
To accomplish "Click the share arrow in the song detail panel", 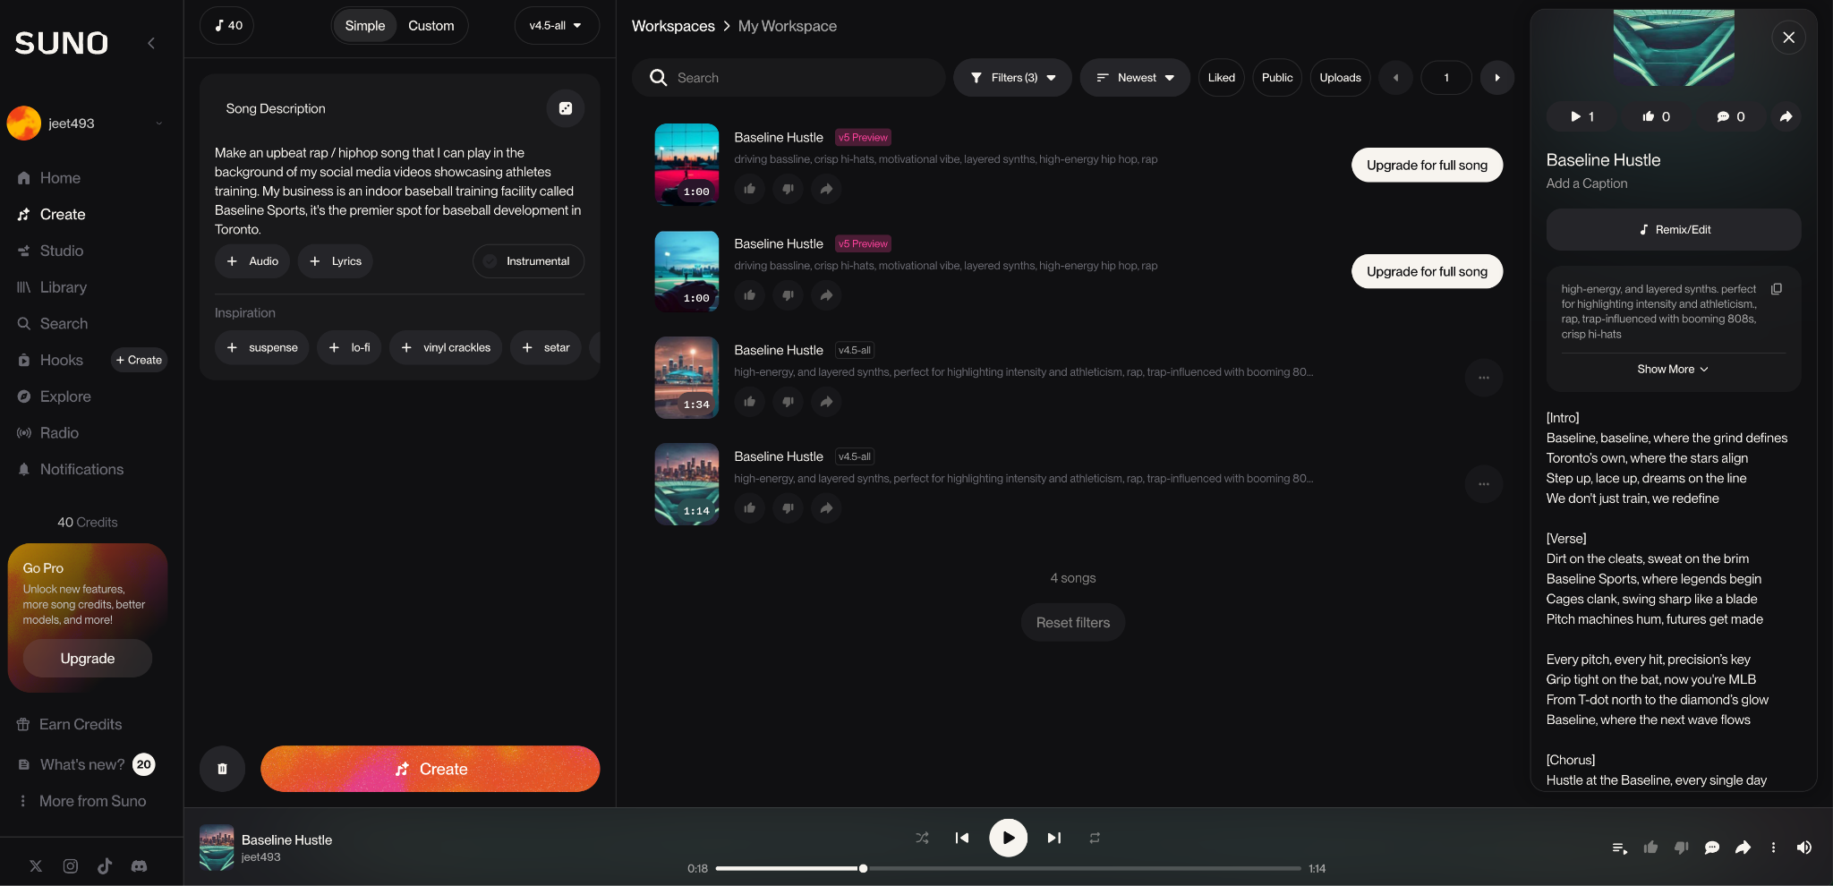I will (1786, 116).
